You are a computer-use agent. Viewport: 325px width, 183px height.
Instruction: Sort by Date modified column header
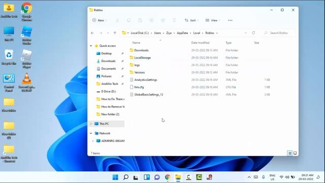(x=200, y=43)
